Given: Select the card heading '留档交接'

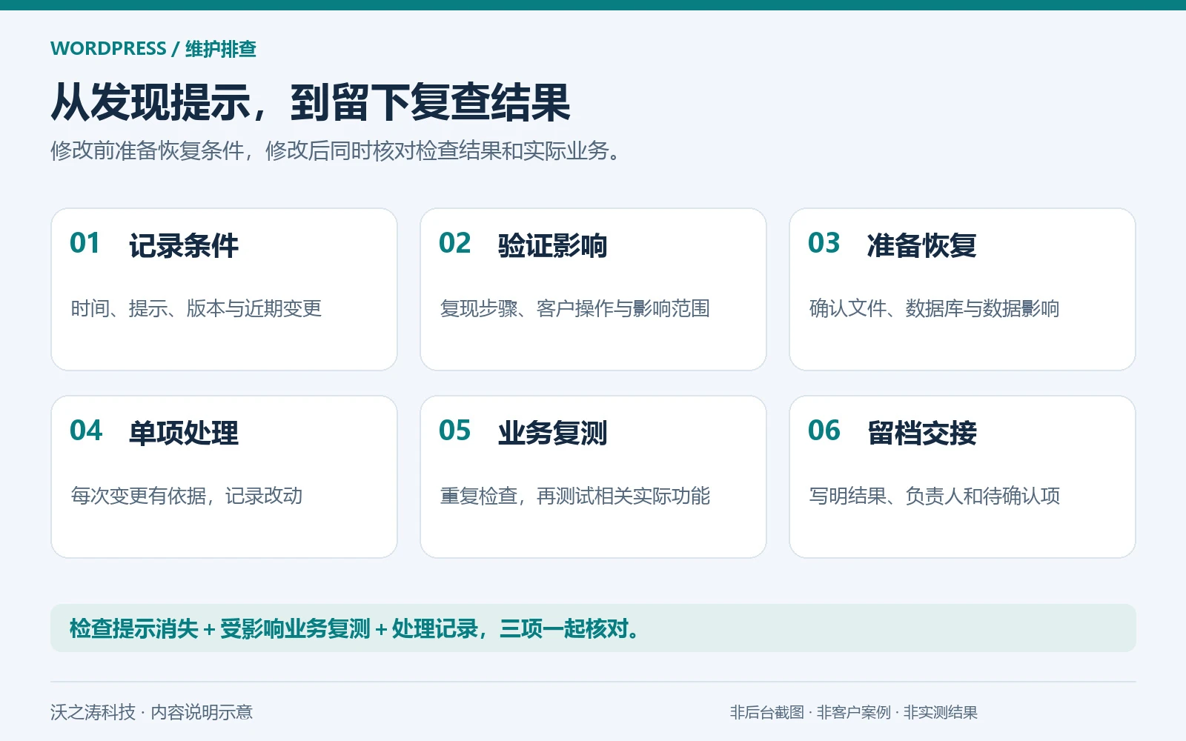Looking at the screenshot, I should [922, 433].
